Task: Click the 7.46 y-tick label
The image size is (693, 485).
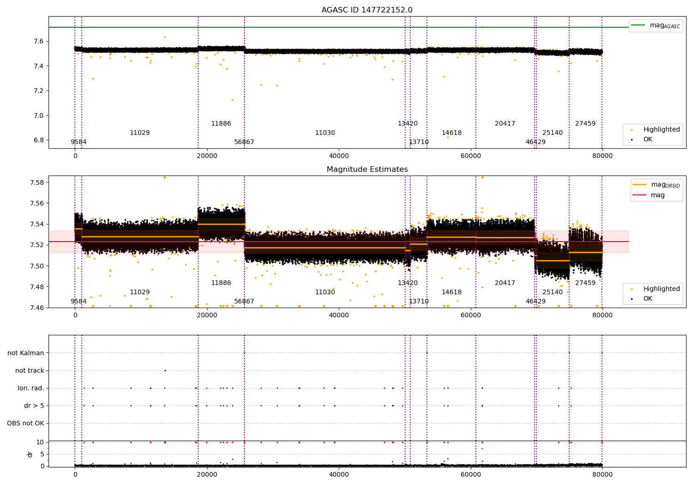Action: click(x=36, y=308)
